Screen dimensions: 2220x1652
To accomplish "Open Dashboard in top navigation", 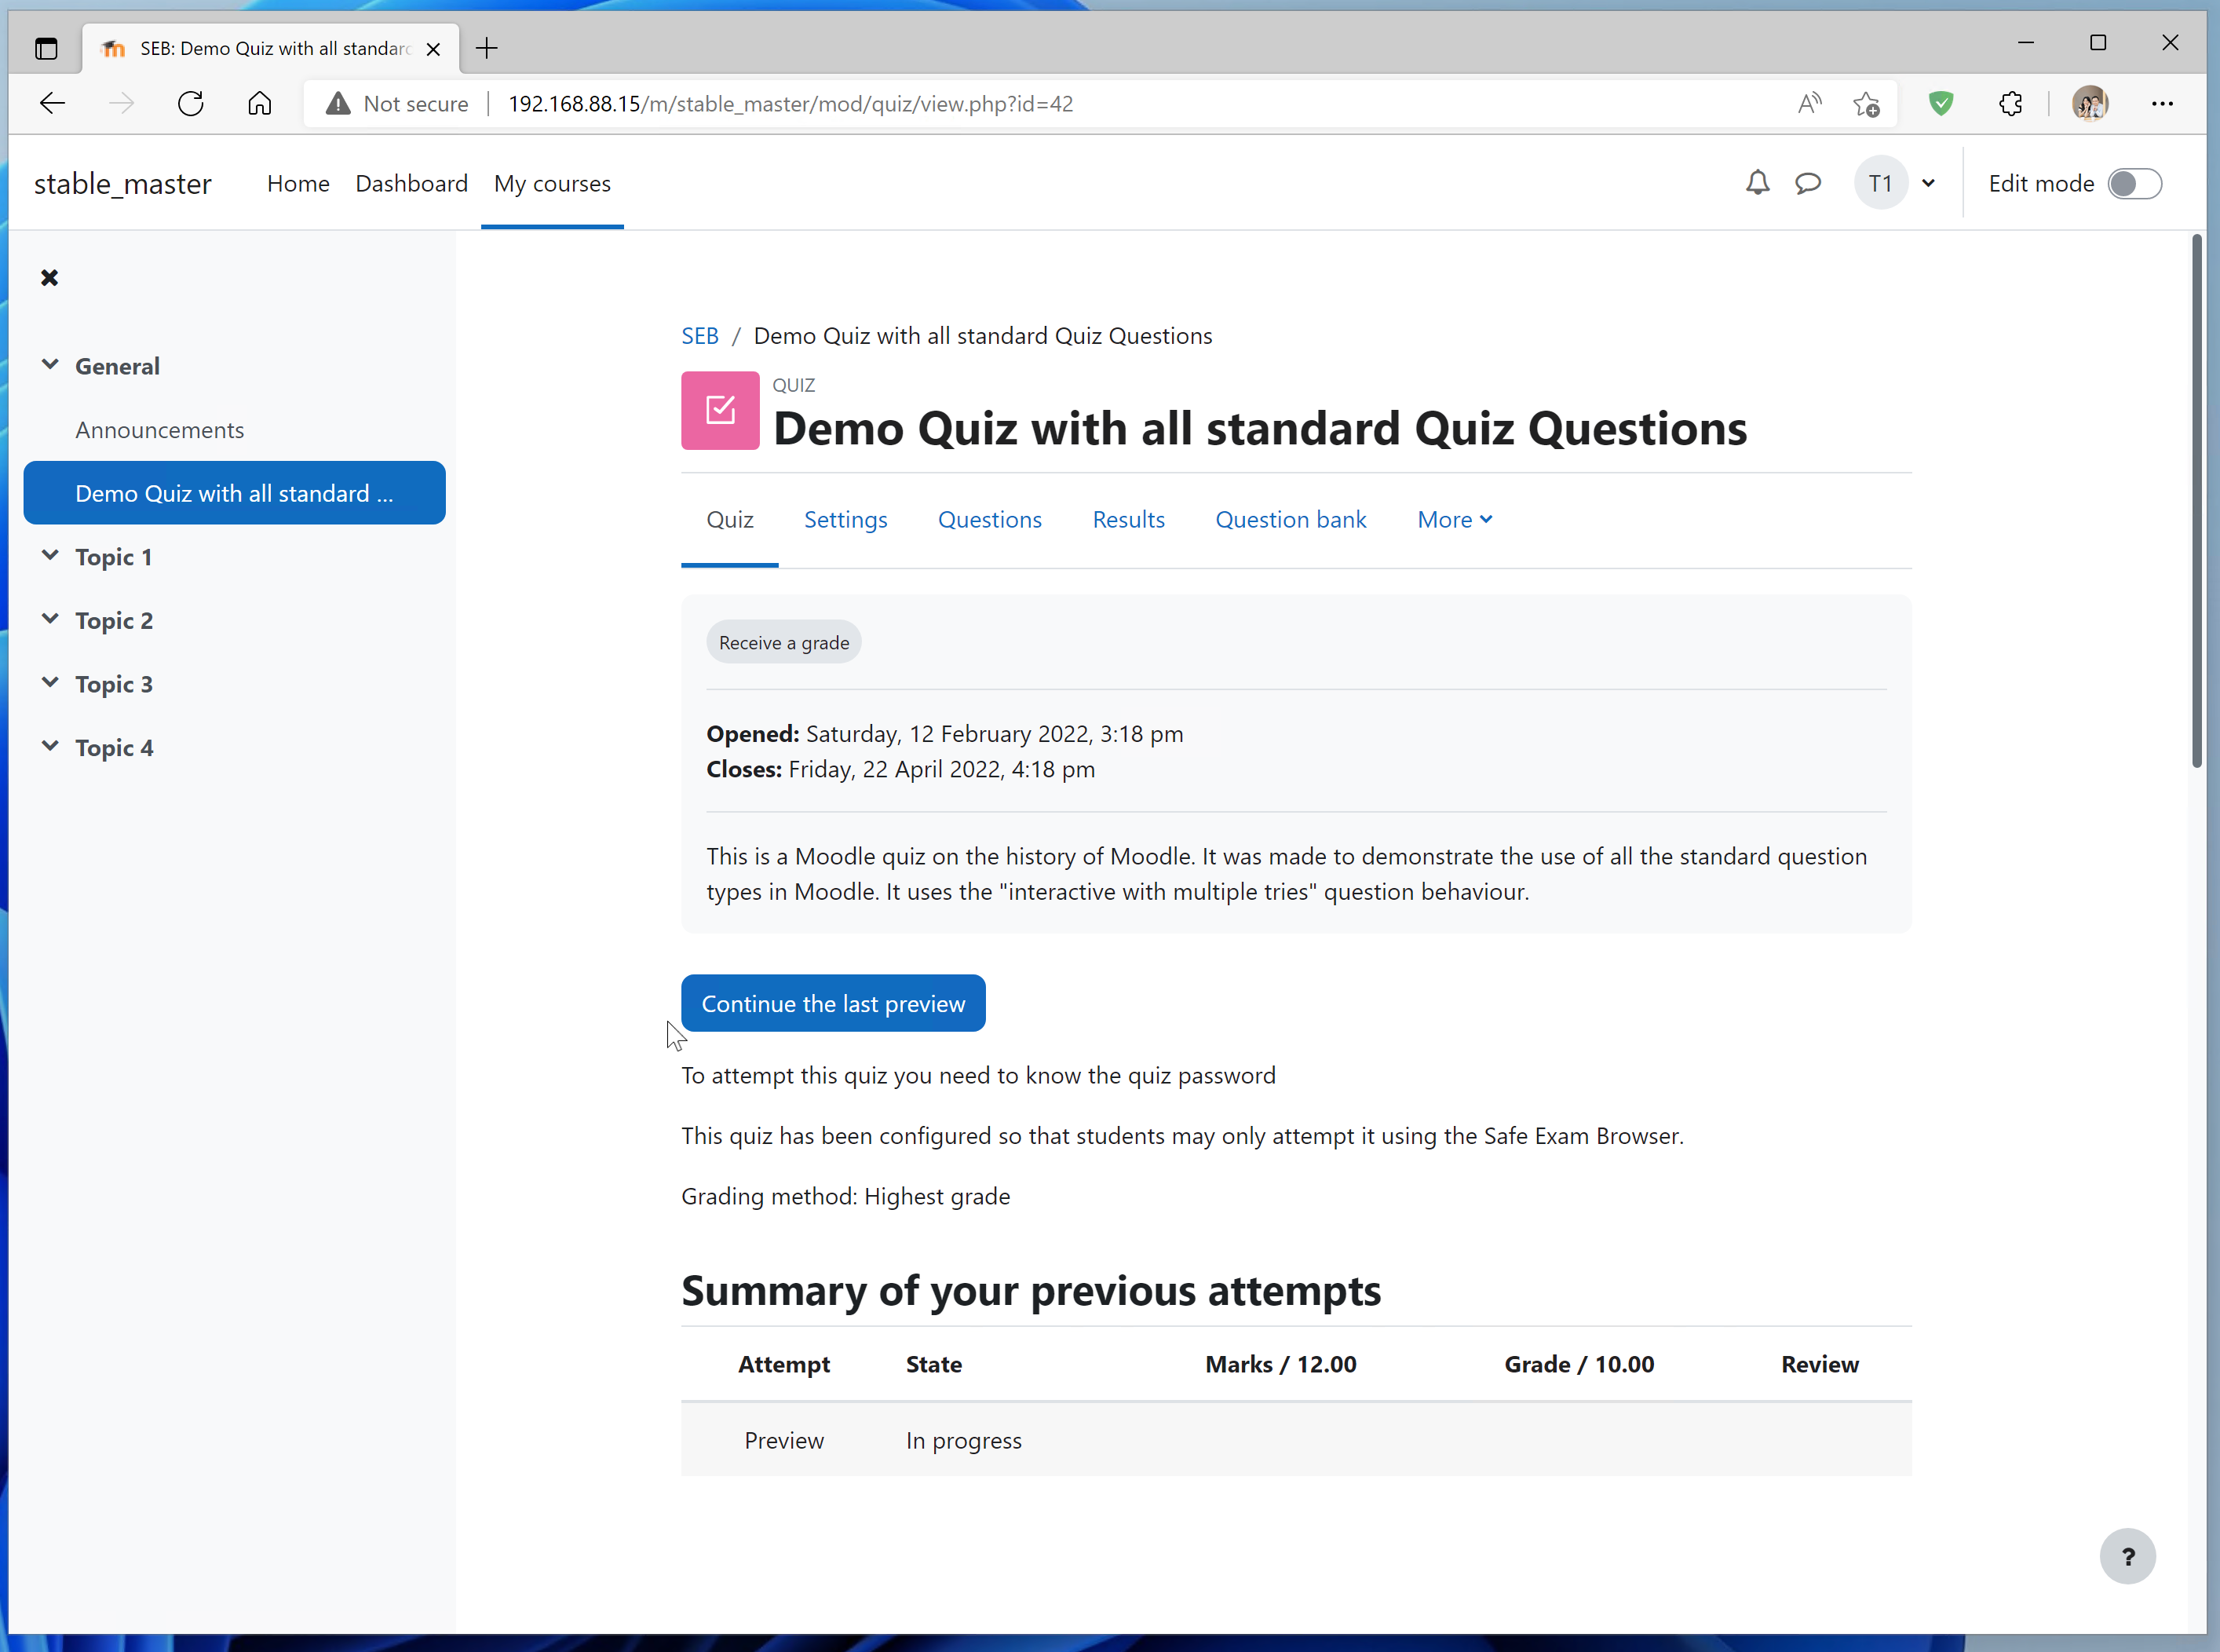I will 411,183.
